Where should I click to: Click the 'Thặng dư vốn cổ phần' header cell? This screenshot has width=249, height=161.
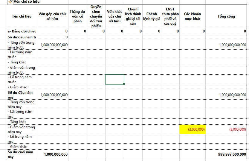coord(77,16)
